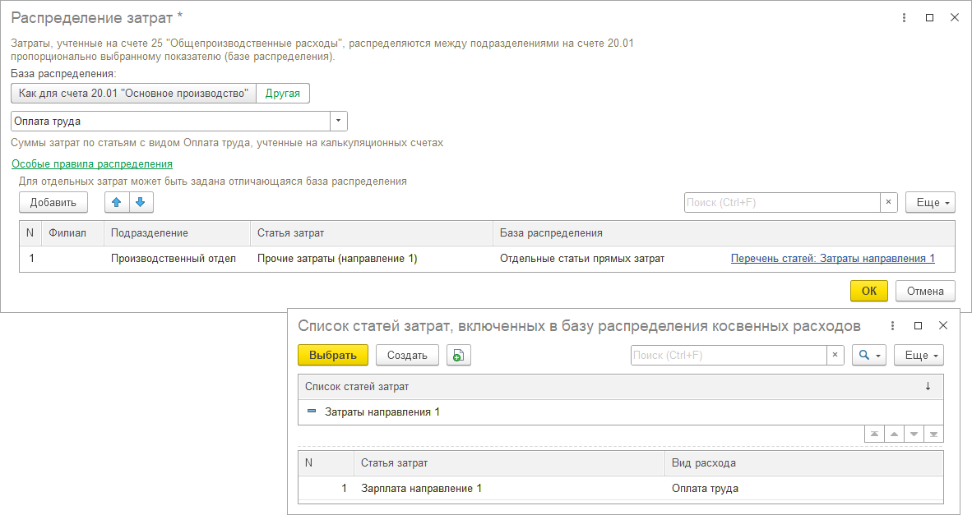Click the Статья затрат header in lower table
Image resolution: width=972 pixels, height=515 pixels.
tap(509, 463)
